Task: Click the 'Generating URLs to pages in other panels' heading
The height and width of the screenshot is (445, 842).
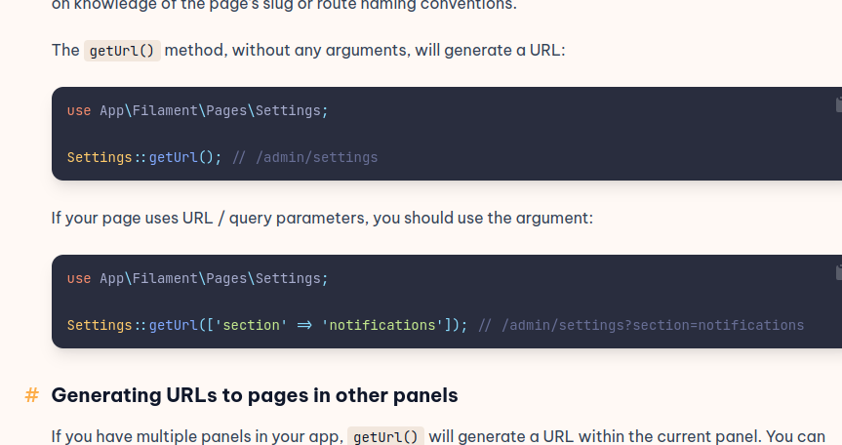Action: [x=255, y=395]
